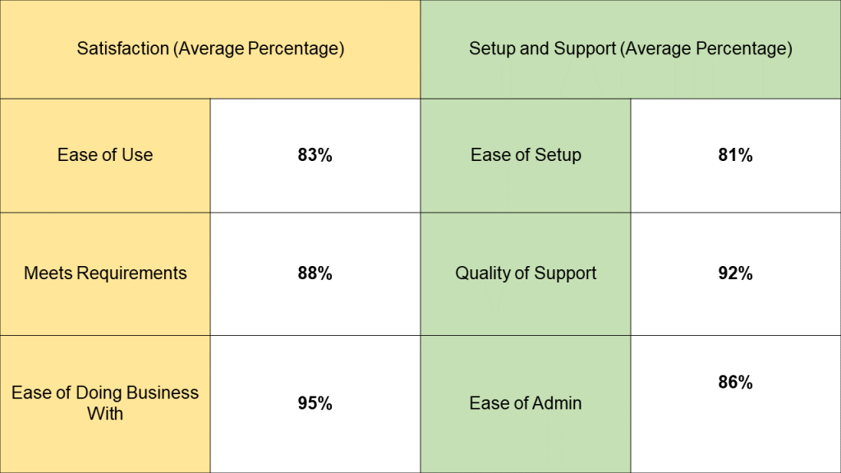
Task: Click the Ease of Use label
Action: pos(105,155)
